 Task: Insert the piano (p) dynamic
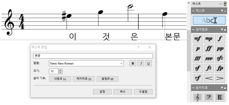(197, 49)
